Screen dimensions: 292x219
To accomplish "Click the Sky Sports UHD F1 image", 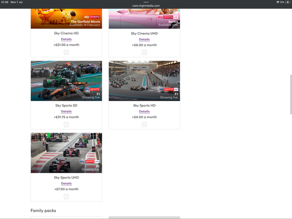I will point(66,153).
